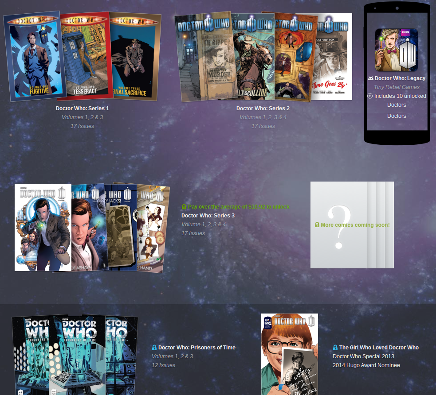Image resolution: width=436 pixels, height=395 pixels.
Task: Open the left-hand Prisoners of Time cover
Action: pos(31,355)
